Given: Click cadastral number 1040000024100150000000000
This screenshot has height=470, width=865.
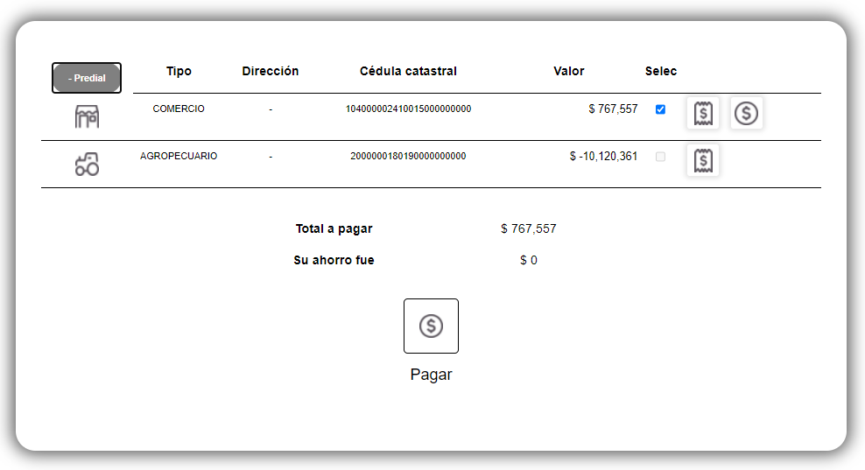Looking at the screenshot, I should coord(408,109).
